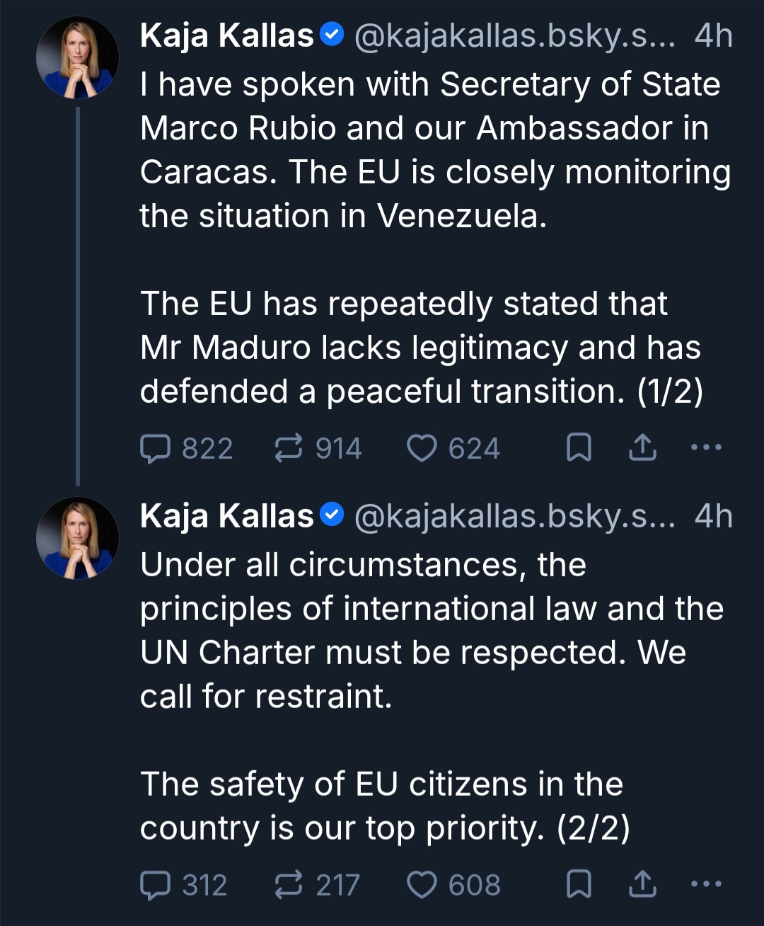Like the first post with 624 likes
This screenshot has width=764, height=926.
click(x=422, y=448)
